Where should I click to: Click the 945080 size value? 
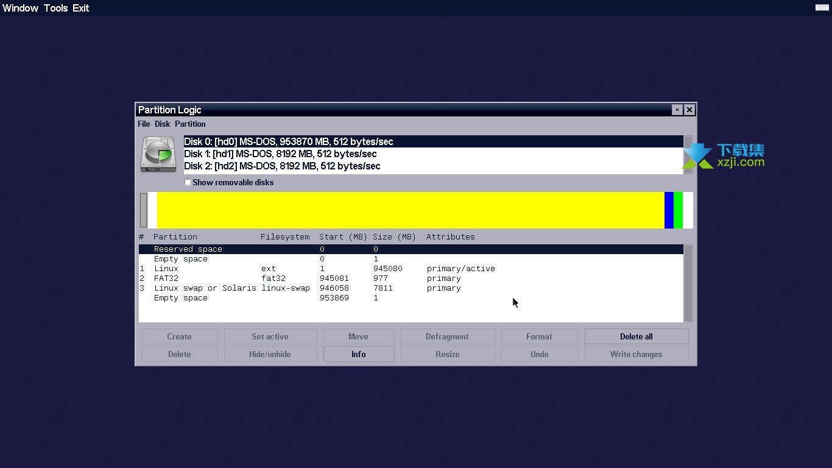coord(388,269)
